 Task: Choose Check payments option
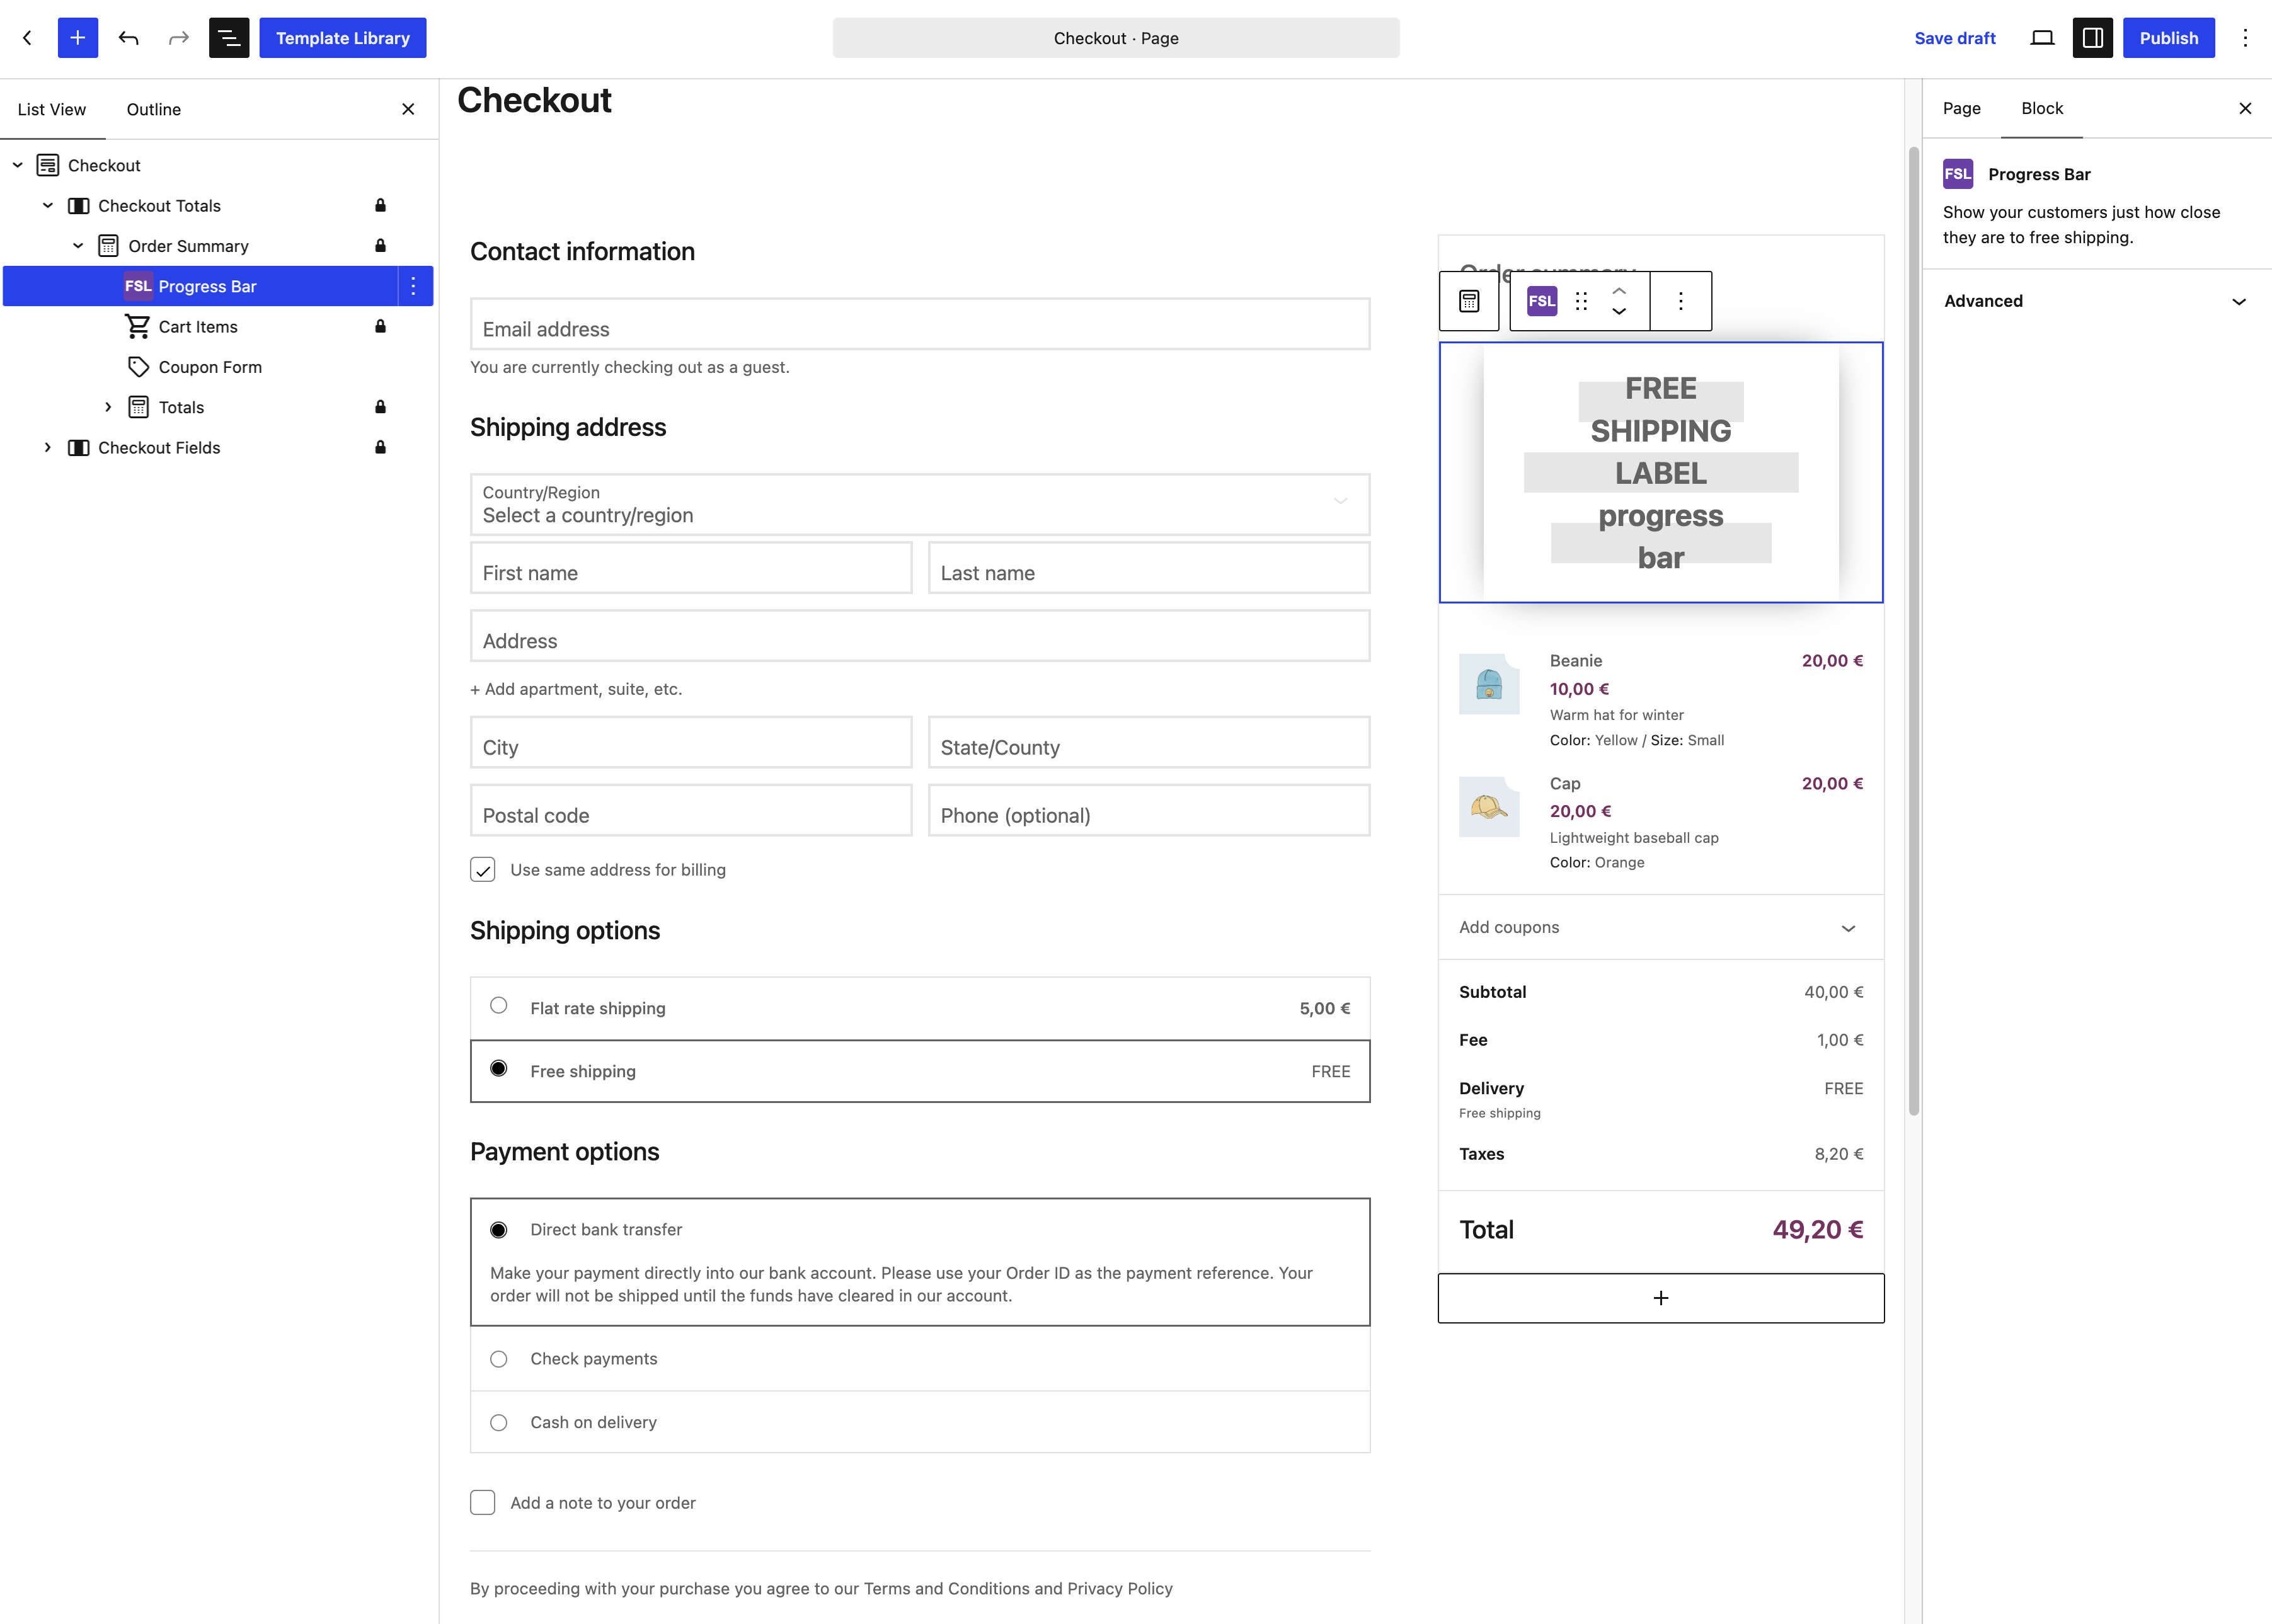pos(498,1359)
